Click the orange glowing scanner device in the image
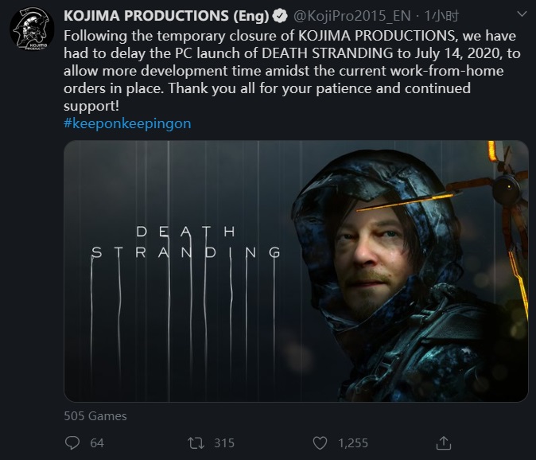 [499, 183]
